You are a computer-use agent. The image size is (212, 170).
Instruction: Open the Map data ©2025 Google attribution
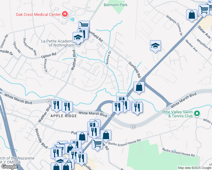[194, 168]
